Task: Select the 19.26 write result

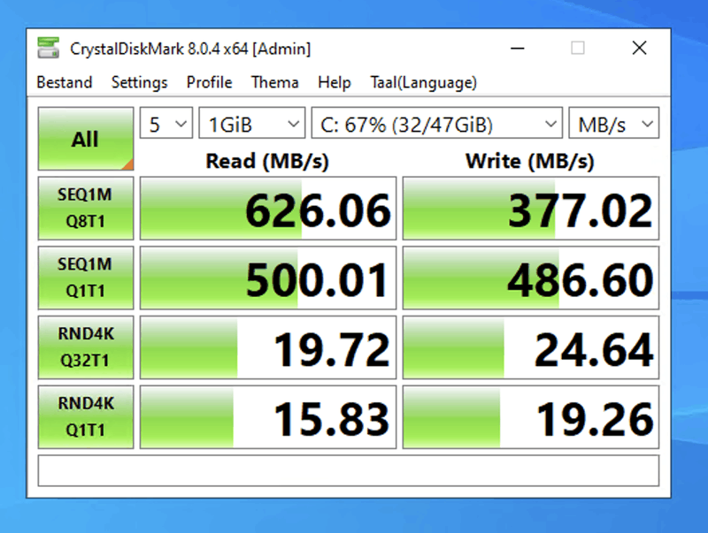Action: pos(531,416)
